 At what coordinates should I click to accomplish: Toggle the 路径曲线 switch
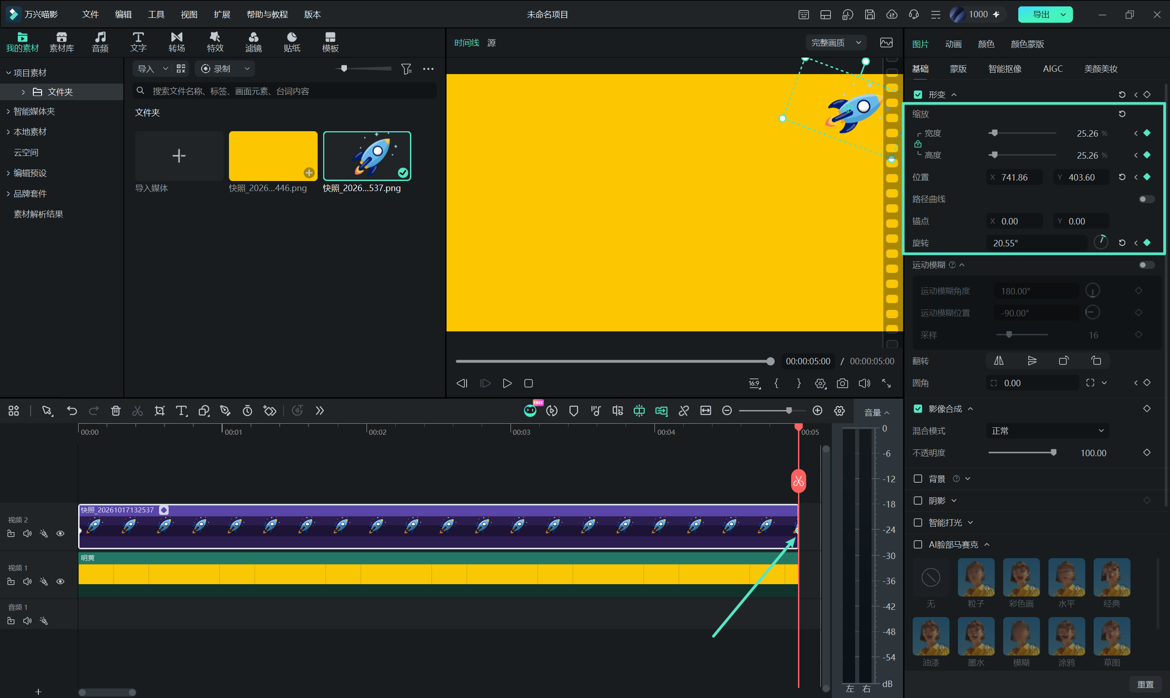tap(1146, 199)
